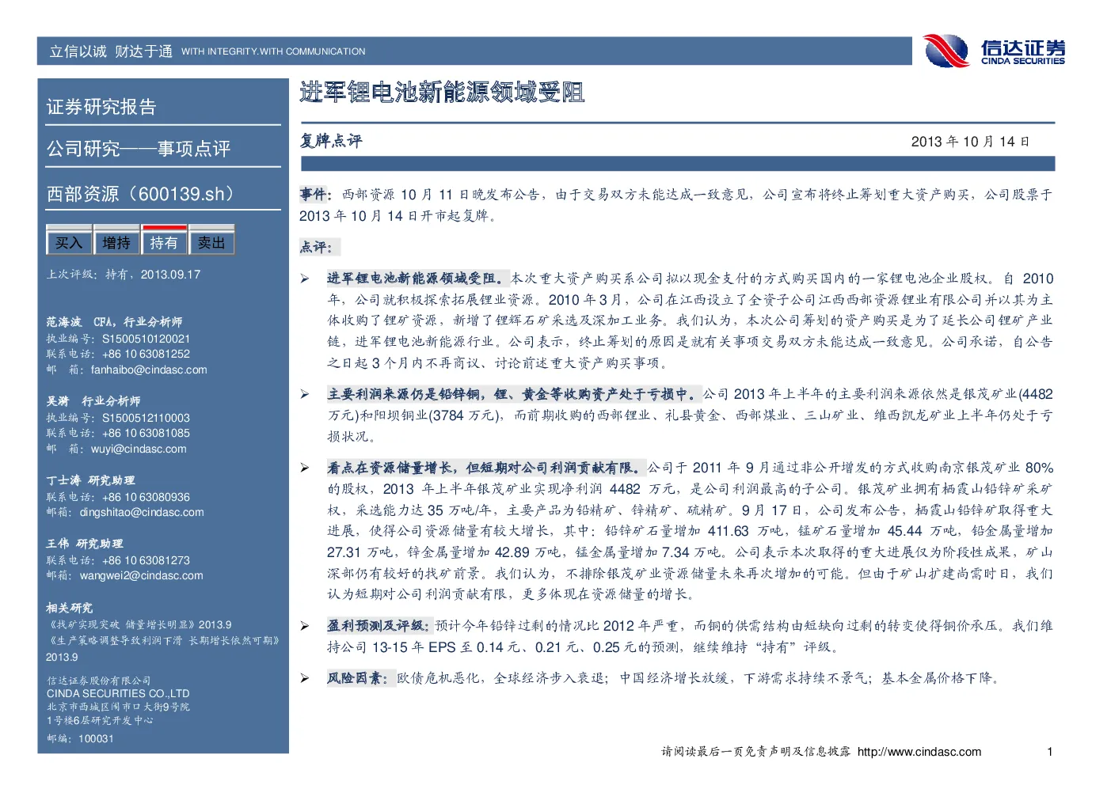
Task: Open email link wuyi@cindasc.com
Action: click(139, 449)
